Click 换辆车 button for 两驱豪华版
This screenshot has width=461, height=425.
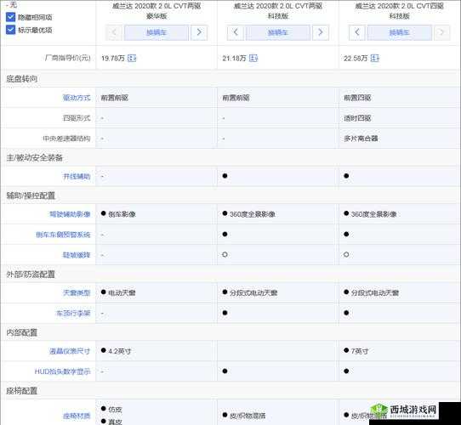157,32
